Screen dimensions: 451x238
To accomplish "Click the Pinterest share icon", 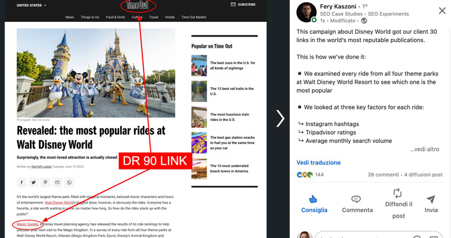I will click(x=46, y=182).
